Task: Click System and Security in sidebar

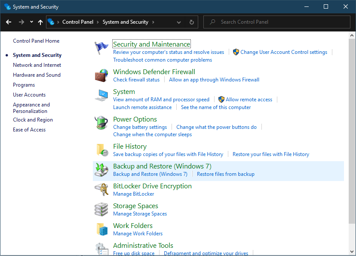Action: point(37,55)
